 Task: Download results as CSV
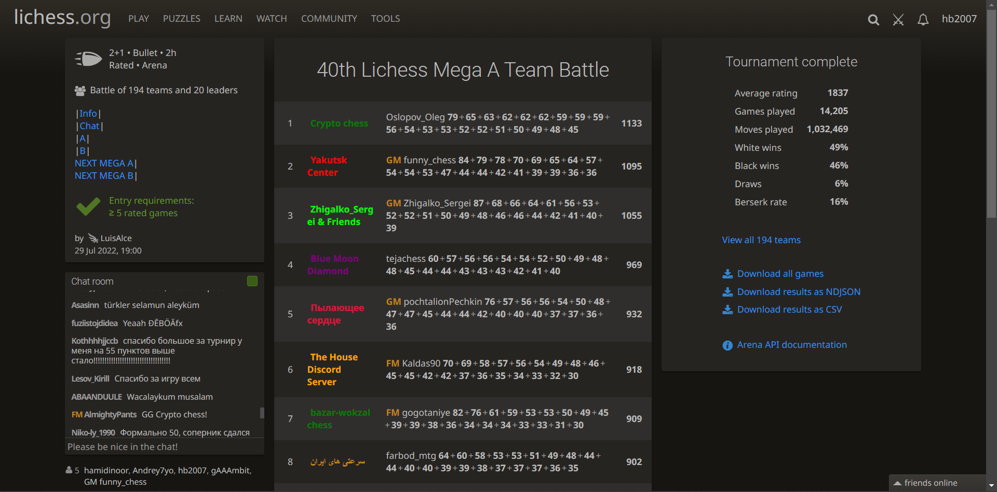(790, 310)
